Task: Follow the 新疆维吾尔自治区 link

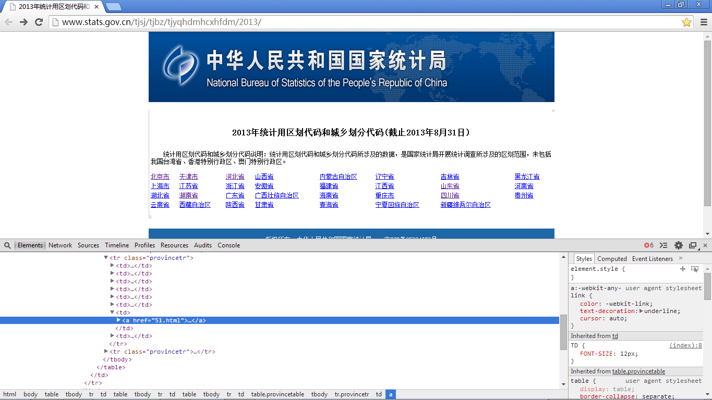Action: tap(466, 205)
